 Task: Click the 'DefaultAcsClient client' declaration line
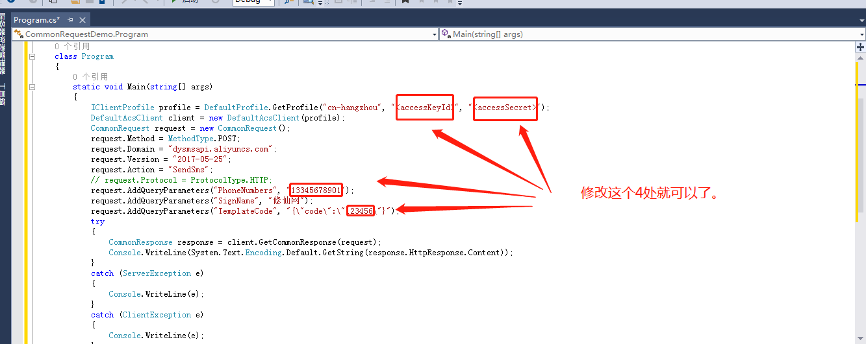tap(218, 118)
